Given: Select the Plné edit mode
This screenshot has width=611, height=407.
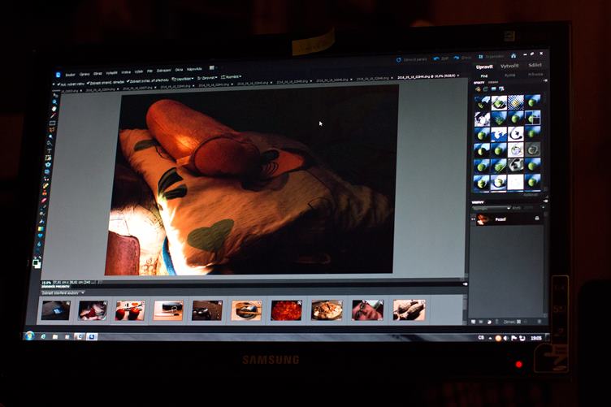Looking at the screenshot, I should pyautogui.click(x=484, y=76).
